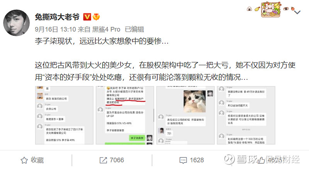Screen dimensions: 309x169
Task: Click the gold membership crown badge
Action: pos(96,17)
